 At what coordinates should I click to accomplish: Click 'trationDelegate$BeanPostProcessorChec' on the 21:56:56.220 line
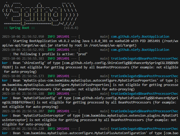click(x=145, y=129)
